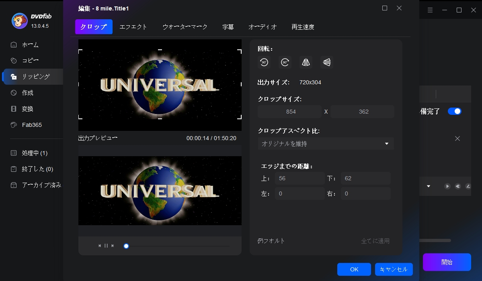
Task: Click the 開始 button in main window
Action: coord(447,262)
